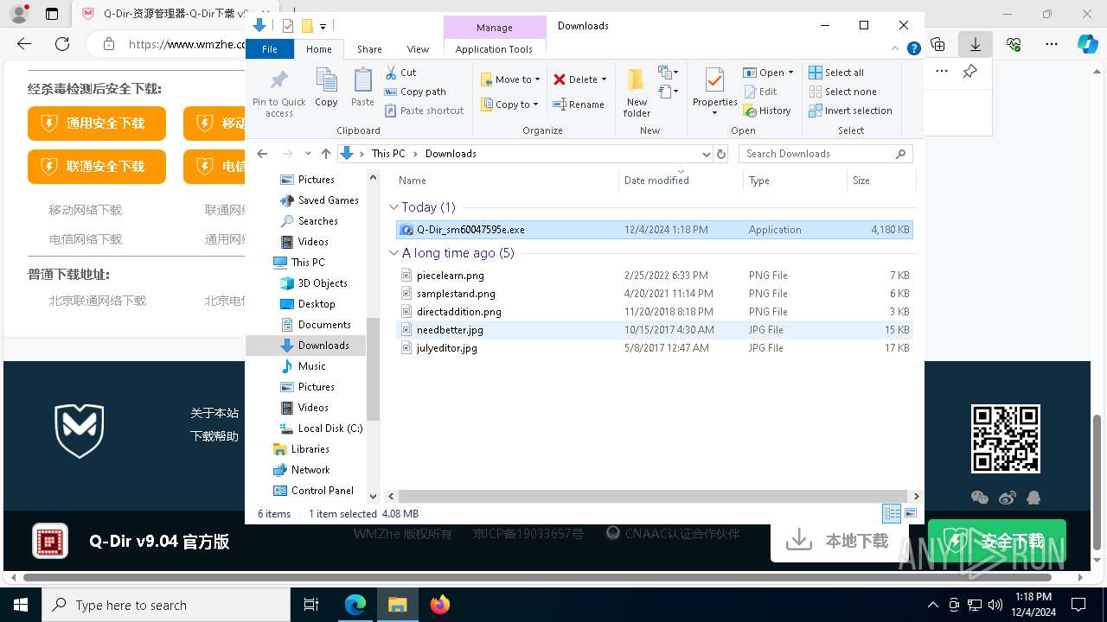This screenshot has width=1107, height=622.
Task: Collapse the A long time ago group
Action: point(394,253)
